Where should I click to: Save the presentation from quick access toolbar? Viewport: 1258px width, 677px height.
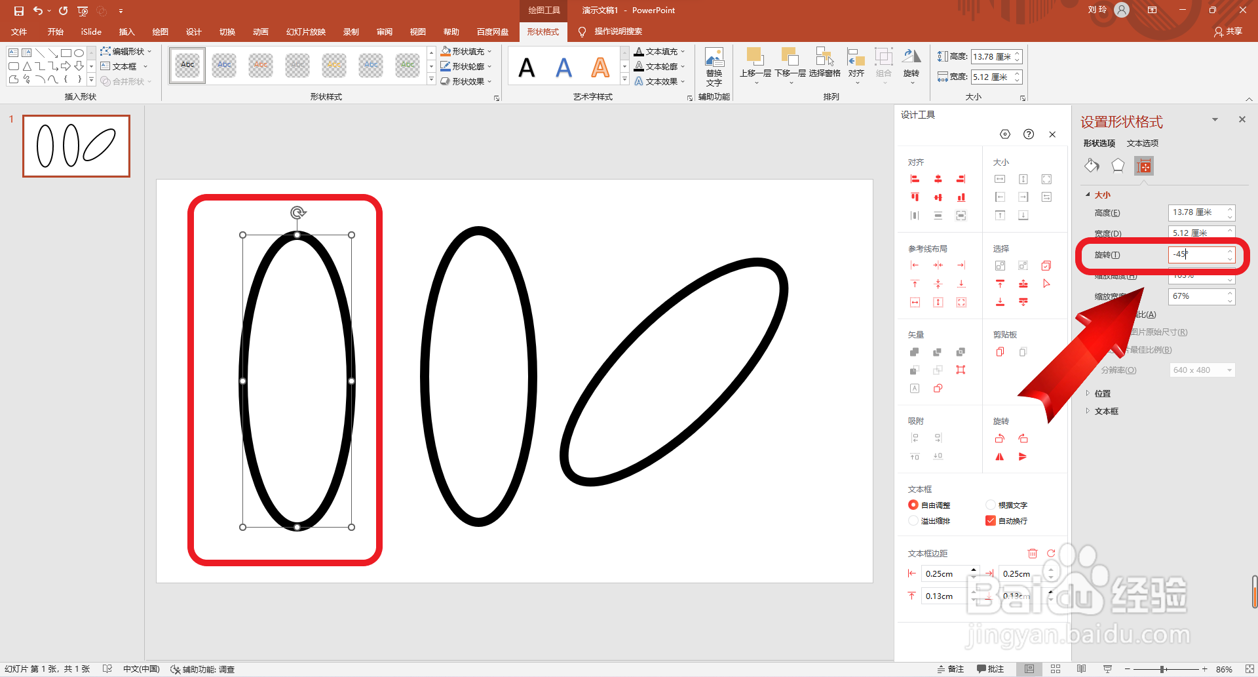pos(19,10)
